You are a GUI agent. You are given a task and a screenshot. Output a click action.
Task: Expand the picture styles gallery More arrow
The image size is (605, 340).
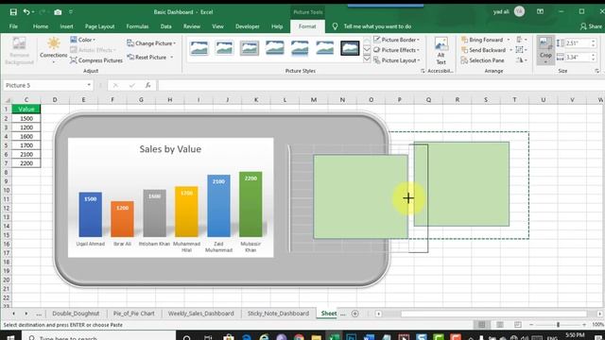click(367, 59)
